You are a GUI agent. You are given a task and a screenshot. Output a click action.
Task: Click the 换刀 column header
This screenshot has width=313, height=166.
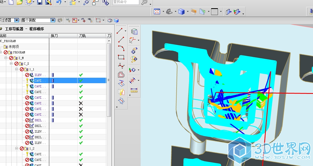(63, 36)
